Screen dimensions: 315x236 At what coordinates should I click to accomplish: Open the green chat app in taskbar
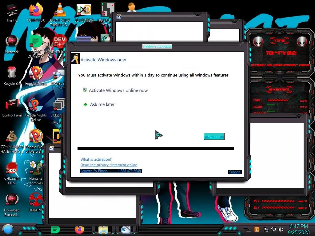pyautogui.click(x=55, y=230)
